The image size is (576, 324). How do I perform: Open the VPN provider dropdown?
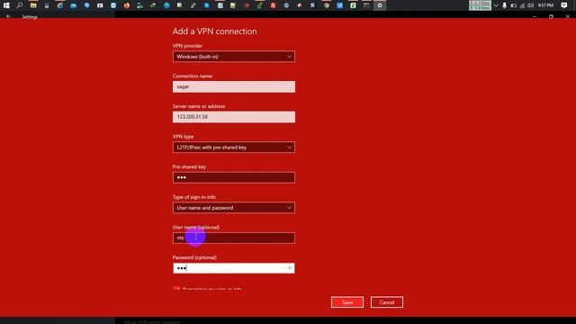[x=234, y=57]
